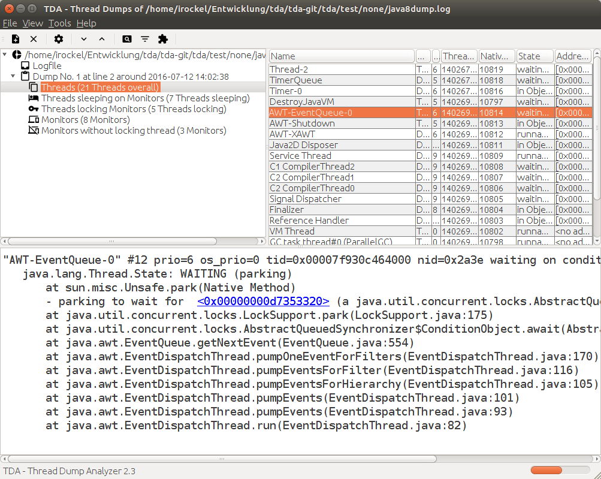Image resolution: width=601 pixels, height=479 pixels.
Task: Select the Java2D Disposer thread row
Action: pos(430,145)
